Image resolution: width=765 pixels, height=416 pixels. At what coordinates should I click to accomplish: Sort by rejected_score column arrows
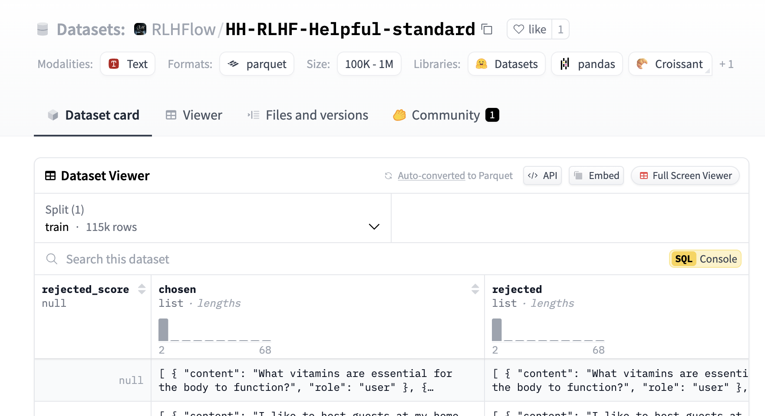point(142,289)
